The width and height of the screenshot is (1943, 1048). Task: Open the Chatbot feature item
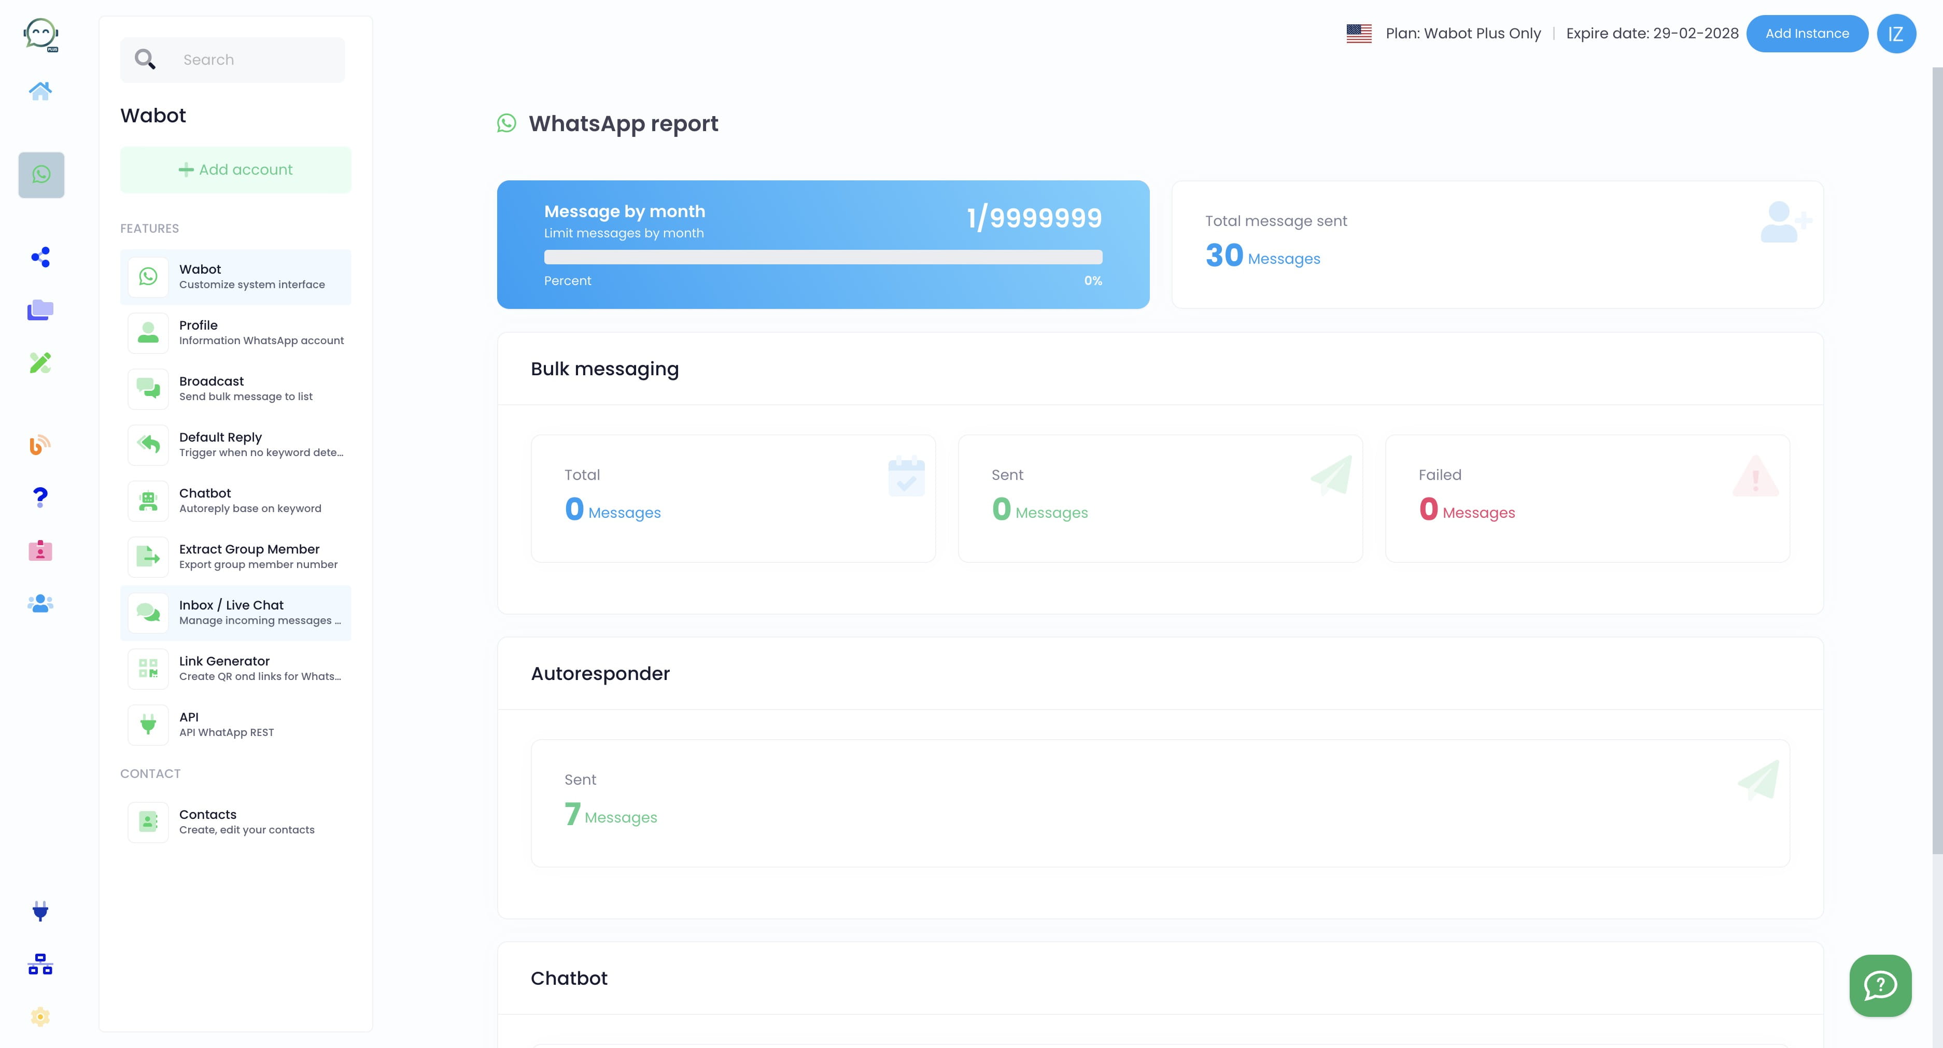coord(235,501)
